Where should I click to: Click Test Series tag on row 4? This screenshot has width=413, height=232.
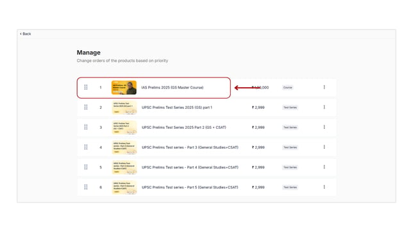290,147
